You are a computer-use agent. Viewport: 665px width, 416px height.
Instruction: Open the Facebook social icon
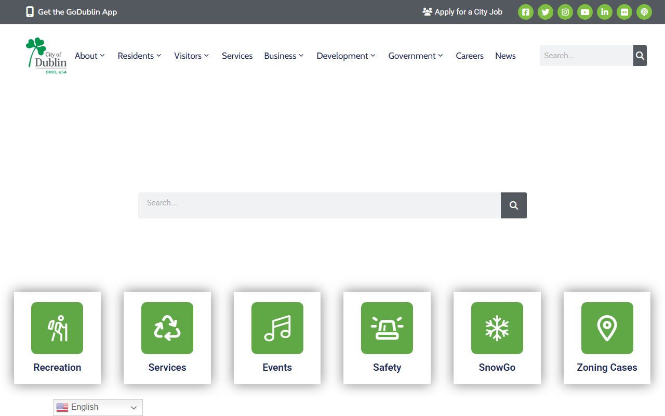526,12
